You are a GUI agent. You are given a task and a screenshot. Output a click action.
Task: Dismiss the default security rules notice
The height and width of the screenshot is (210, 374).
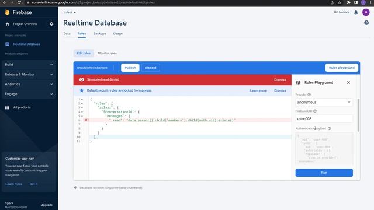(280, 91)
